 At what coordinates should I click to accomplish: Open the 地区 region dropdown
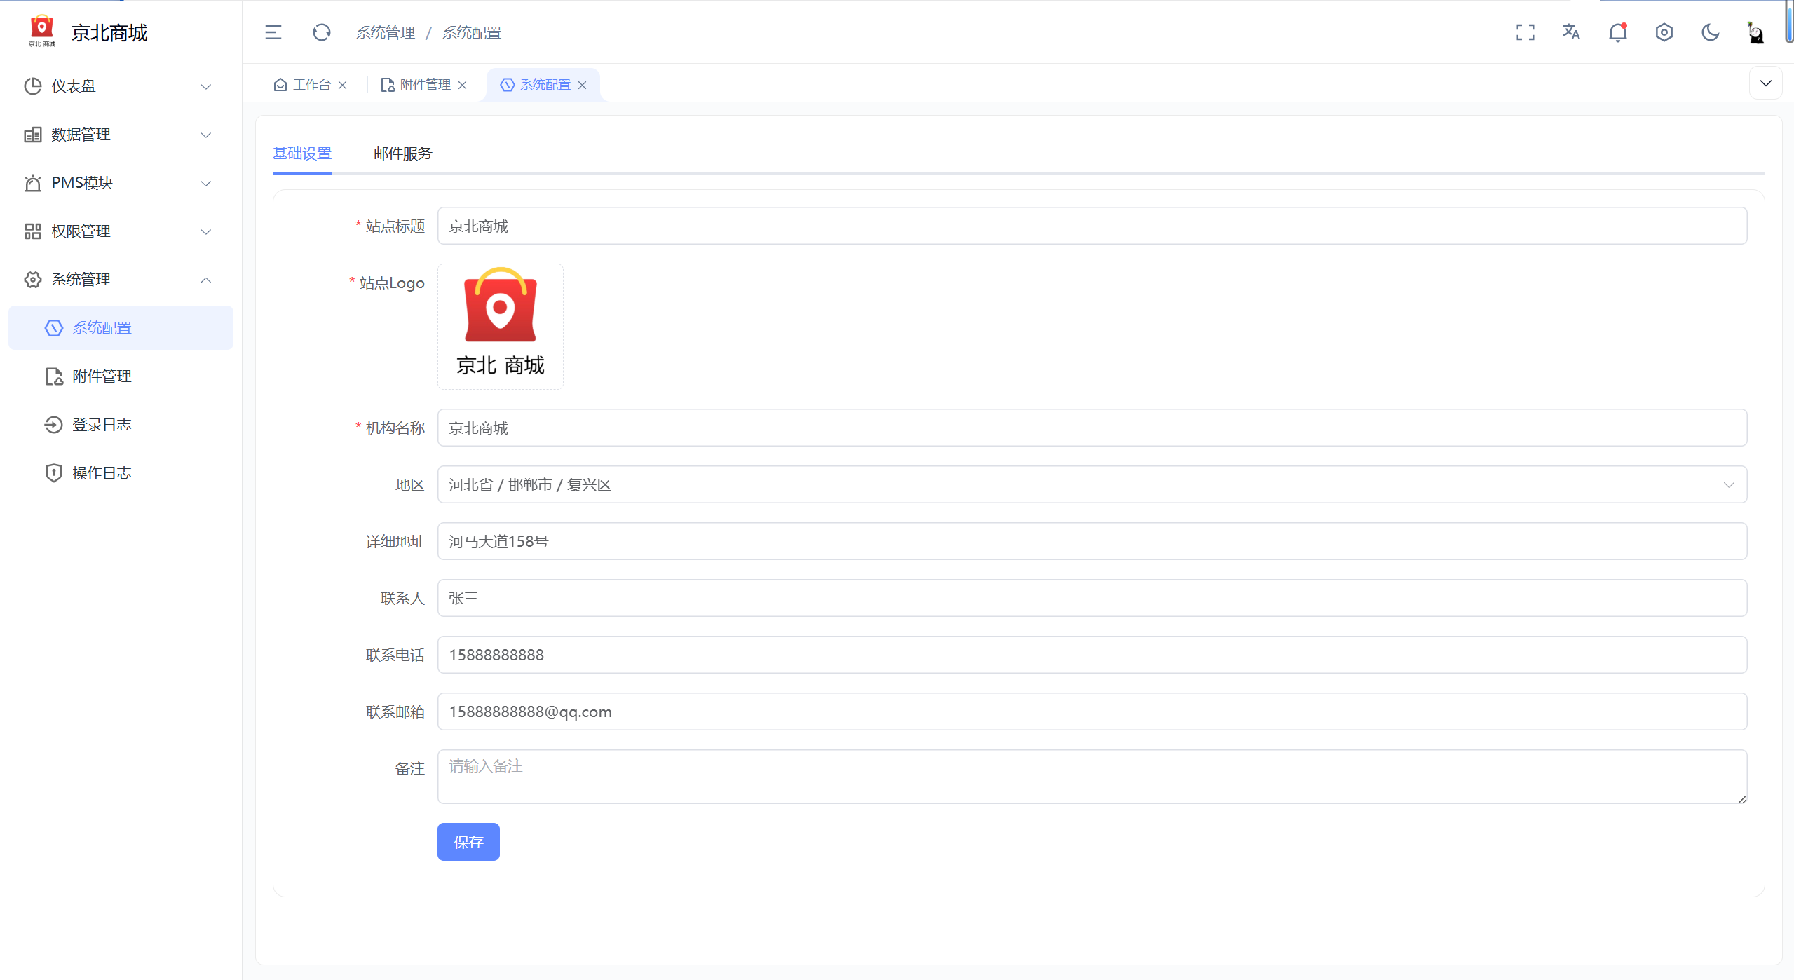(x=1092, y=485)
